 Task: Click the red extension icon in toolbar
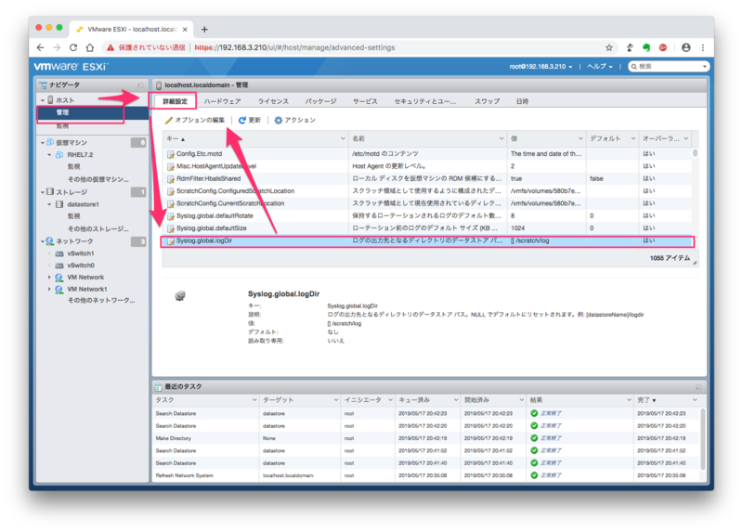pos(663,47)
